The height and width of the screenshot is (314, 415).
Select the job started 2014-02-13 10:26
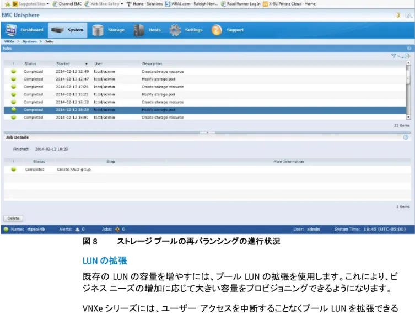click(205, 87)
